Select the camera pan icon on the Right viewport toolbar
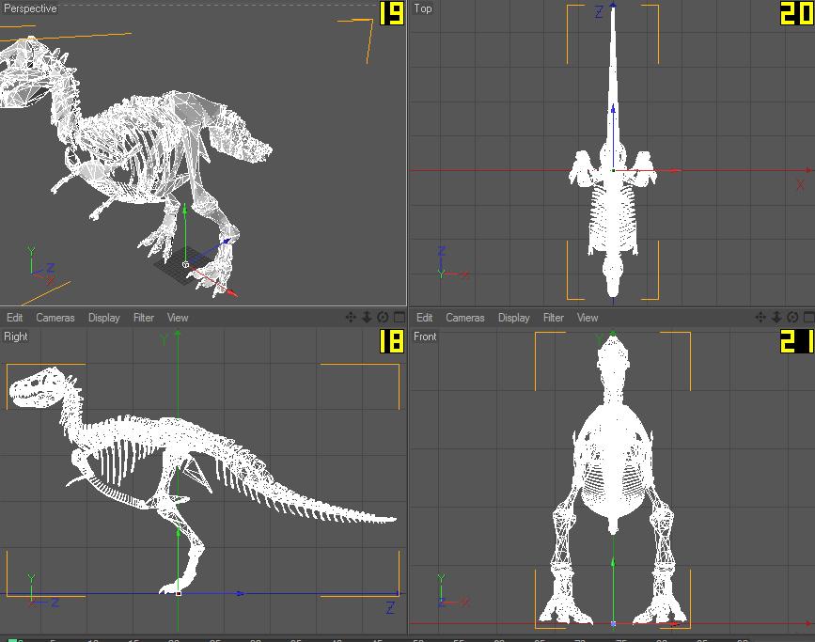815x642 pixels. coord(351,318)
